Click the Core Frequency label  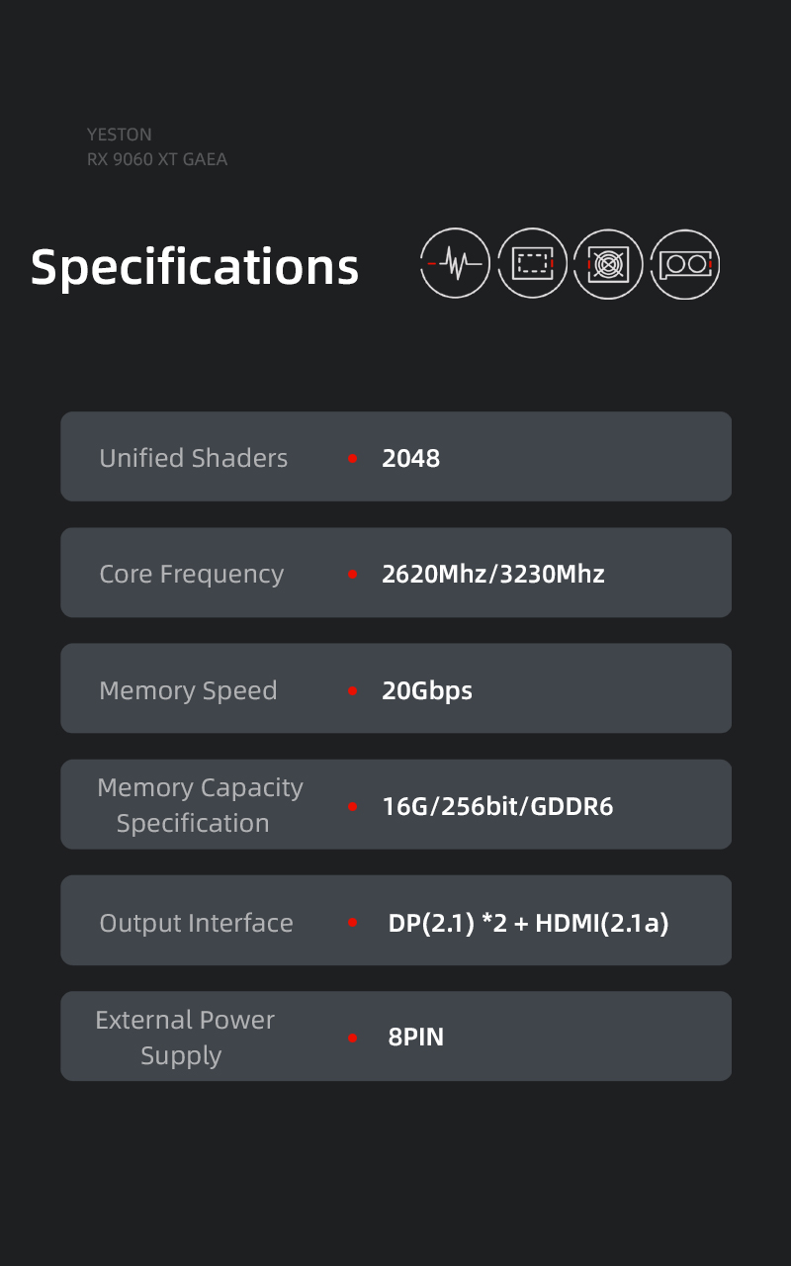pos(192,574)
